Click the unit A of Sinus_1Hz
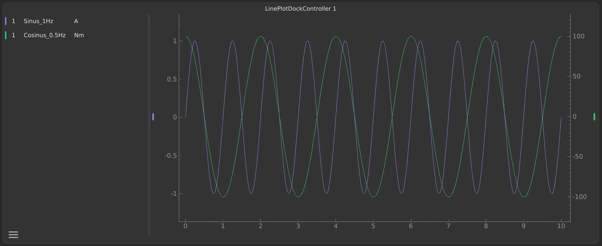The width and height of the screenshot is (602, 246). click(76, 21)
